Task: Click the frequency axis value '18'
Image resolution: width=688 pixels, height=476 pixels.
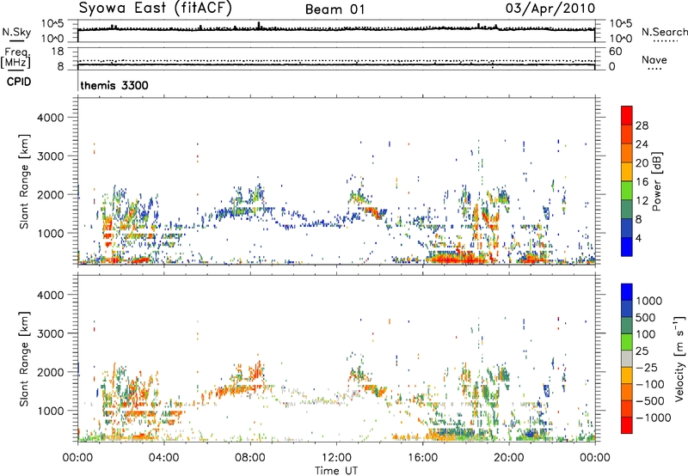Action: [58, 52]
